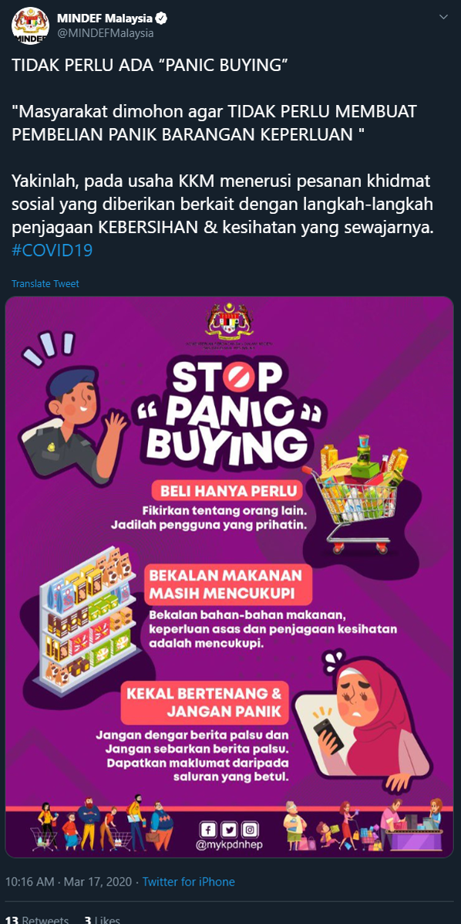Expand the tweet options chevron menu
The image size is (461, 924).
point(444,17)
